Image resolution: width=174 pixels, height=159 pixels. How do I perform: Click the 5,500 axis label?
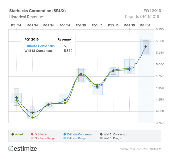click(160, 41)
